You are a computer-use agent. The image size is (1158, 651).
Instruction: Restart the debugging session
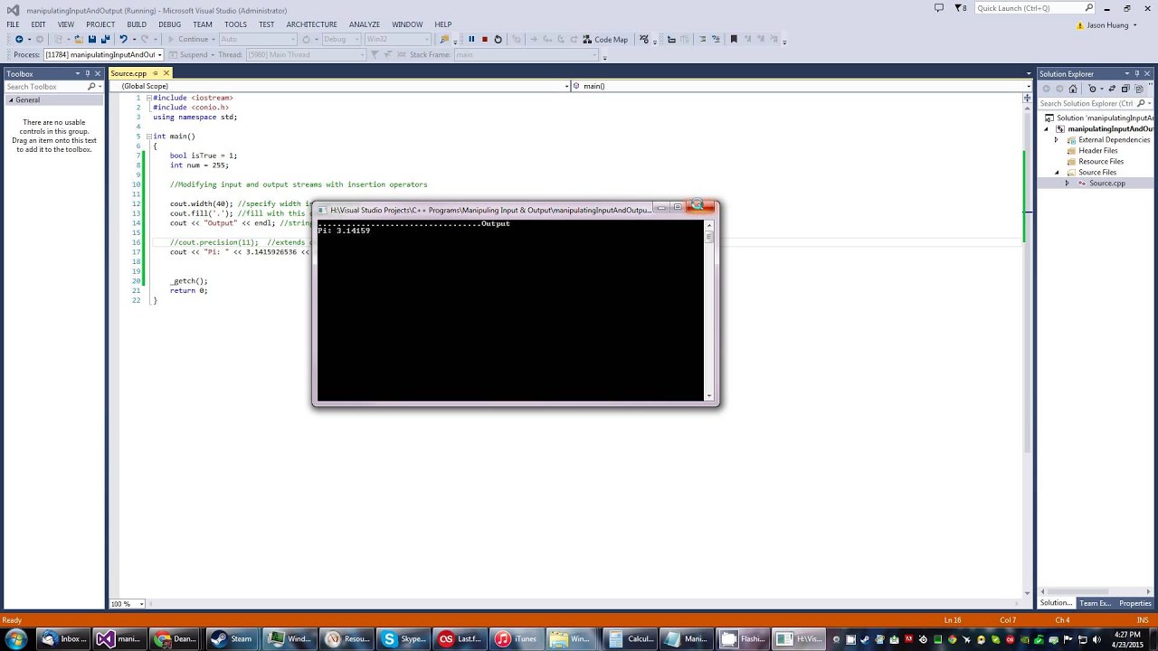[x=498, y=39]
